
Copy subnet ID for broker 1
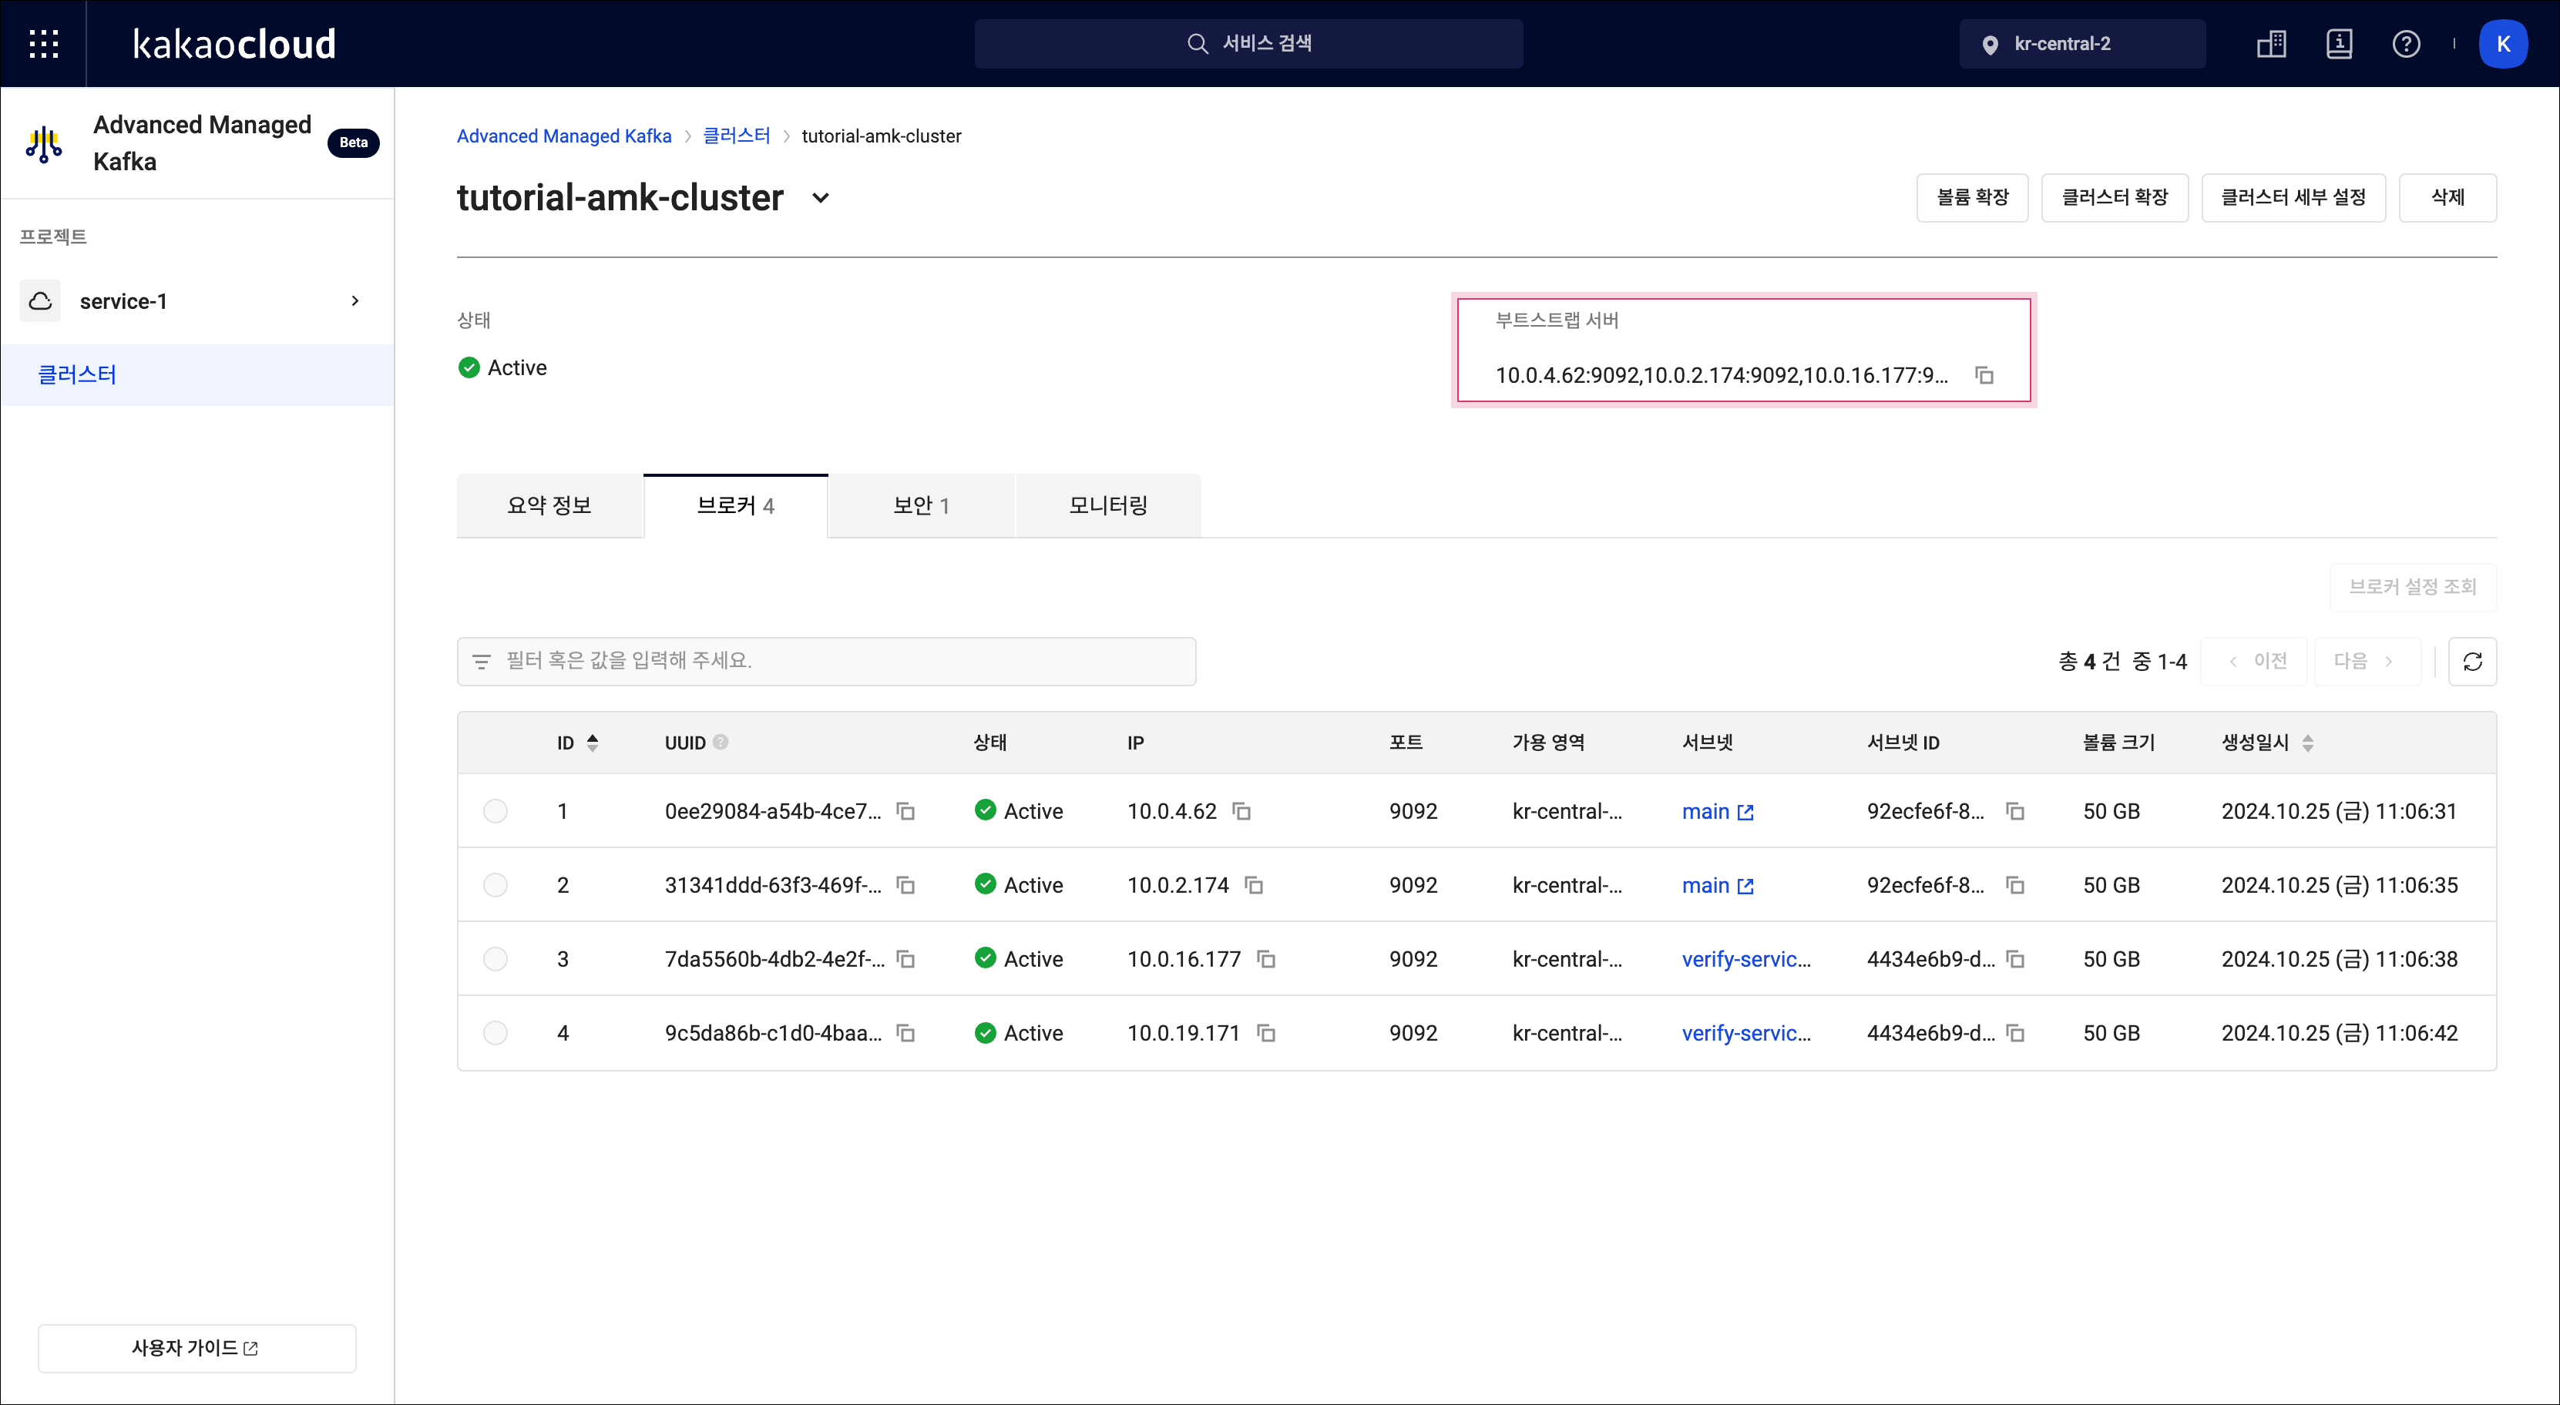[2015, 811]
